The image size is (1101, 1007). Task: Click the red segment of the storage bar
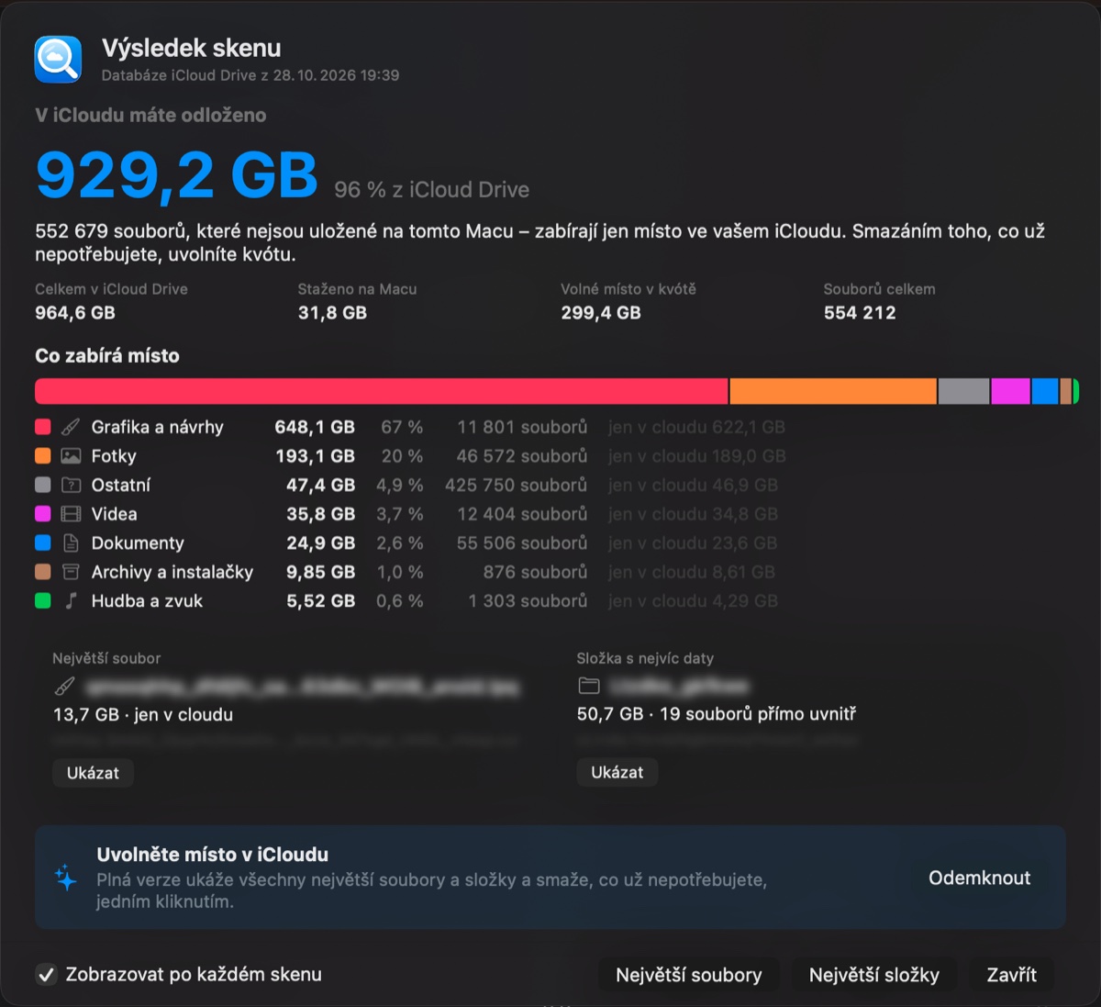pos(382,391)
